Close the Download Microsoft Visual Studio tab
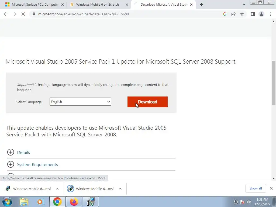 pos(191,5)
